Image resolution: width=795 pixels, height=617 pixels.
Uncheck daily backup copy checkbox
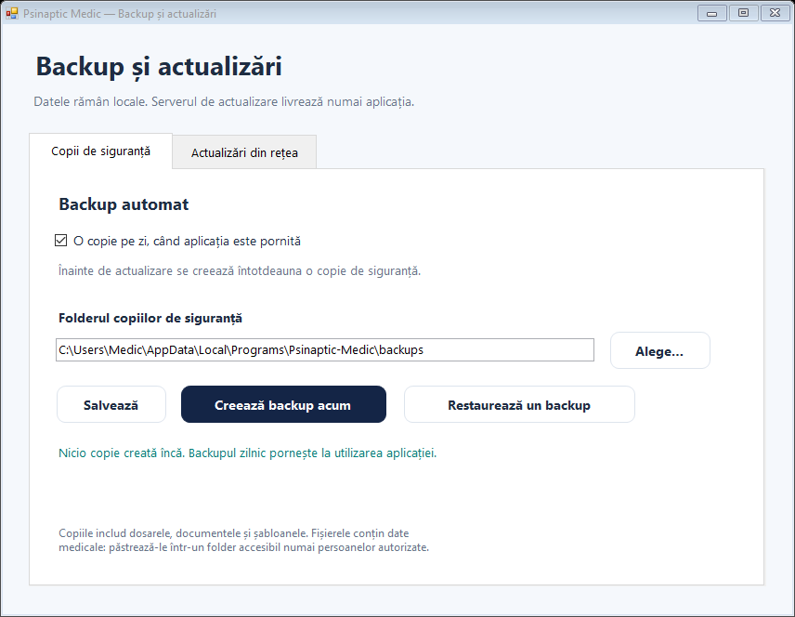(x=61, y=241)
